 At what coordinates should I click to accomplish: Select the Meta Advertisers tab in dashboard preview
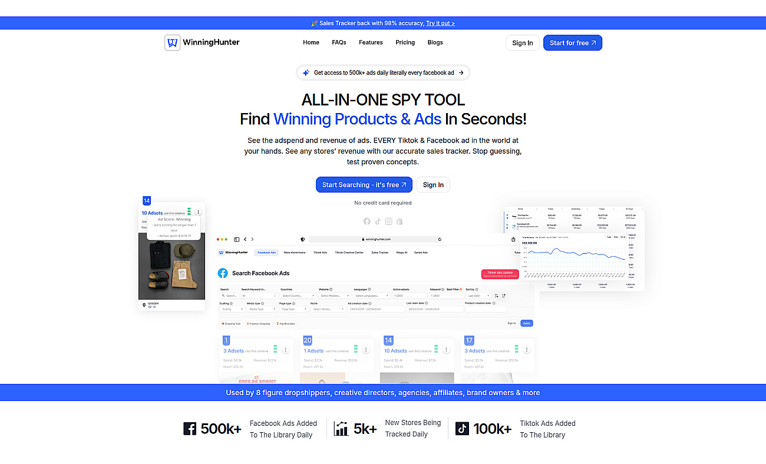click(x=295, y=253)
